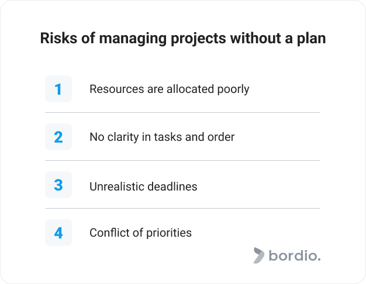Click 'No clarity in tasks and order'
This screenshot has height=284, width=366.
(162, 137)
